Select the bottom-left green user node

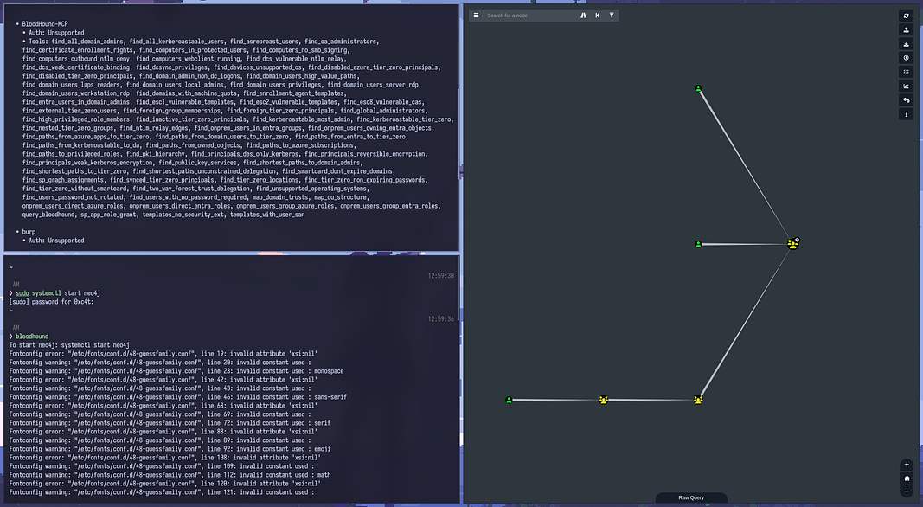510,400
